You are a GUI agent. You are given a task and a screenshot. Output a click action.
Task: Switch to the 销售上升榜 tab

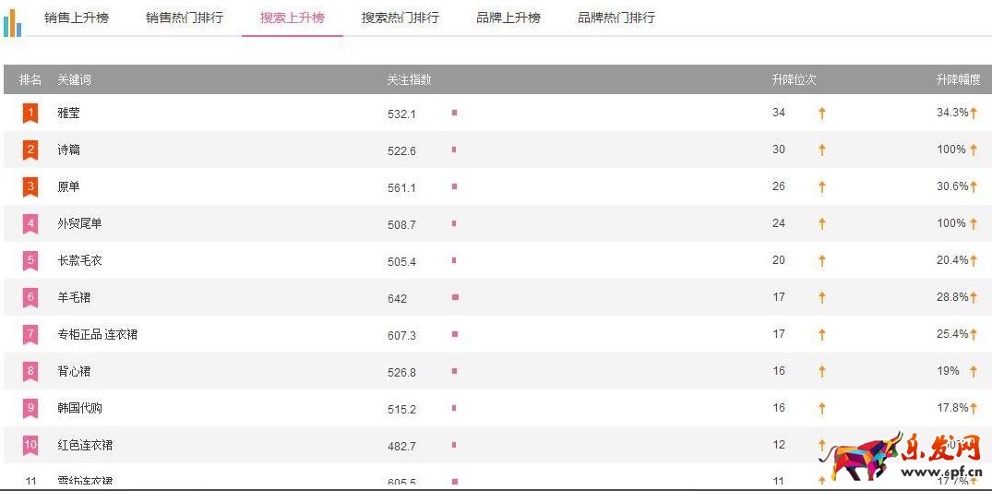click(x=77, y=18)
